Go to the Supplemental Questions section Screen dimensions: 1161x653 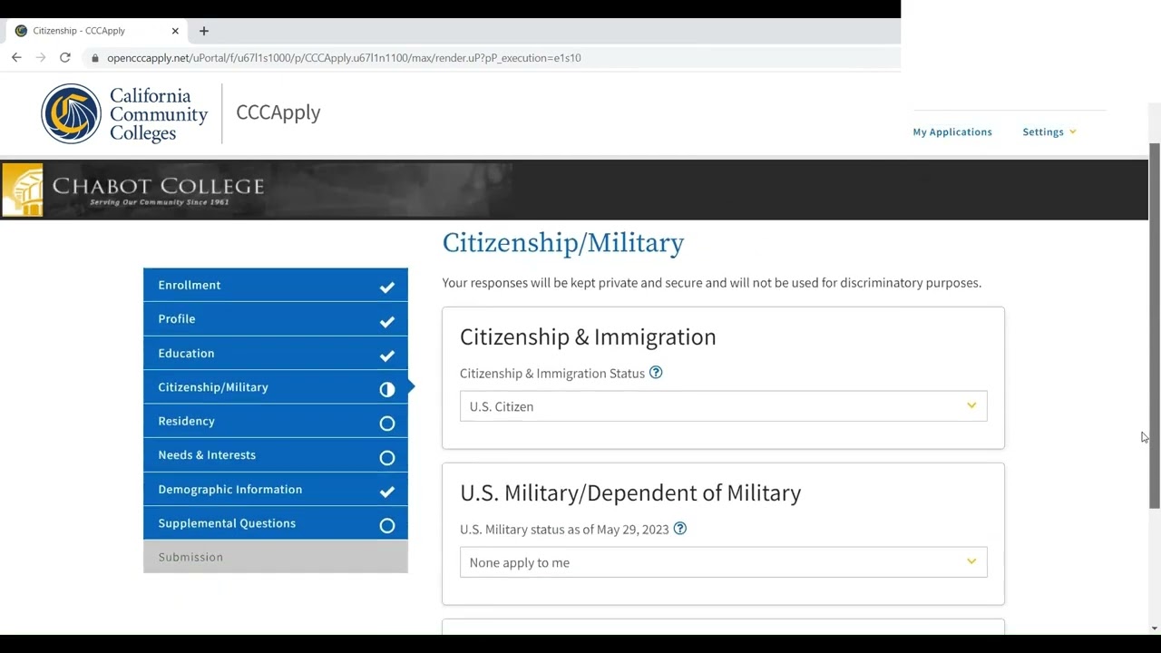pos(276,523)
